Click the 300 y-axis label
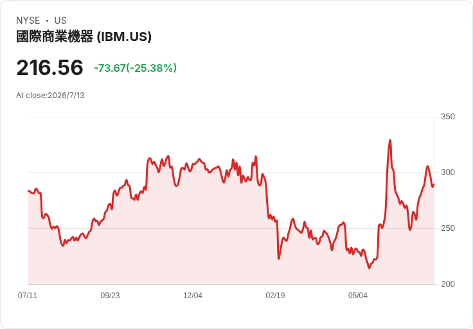Screen dimensions: 473x329 448,173
